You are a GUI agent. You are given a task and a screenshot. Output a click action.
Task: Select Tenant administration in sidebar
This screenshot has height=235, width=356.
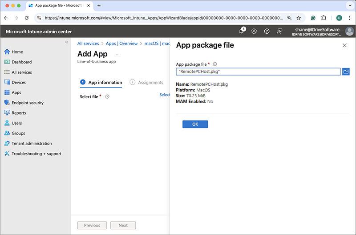[x=32, y=143]
